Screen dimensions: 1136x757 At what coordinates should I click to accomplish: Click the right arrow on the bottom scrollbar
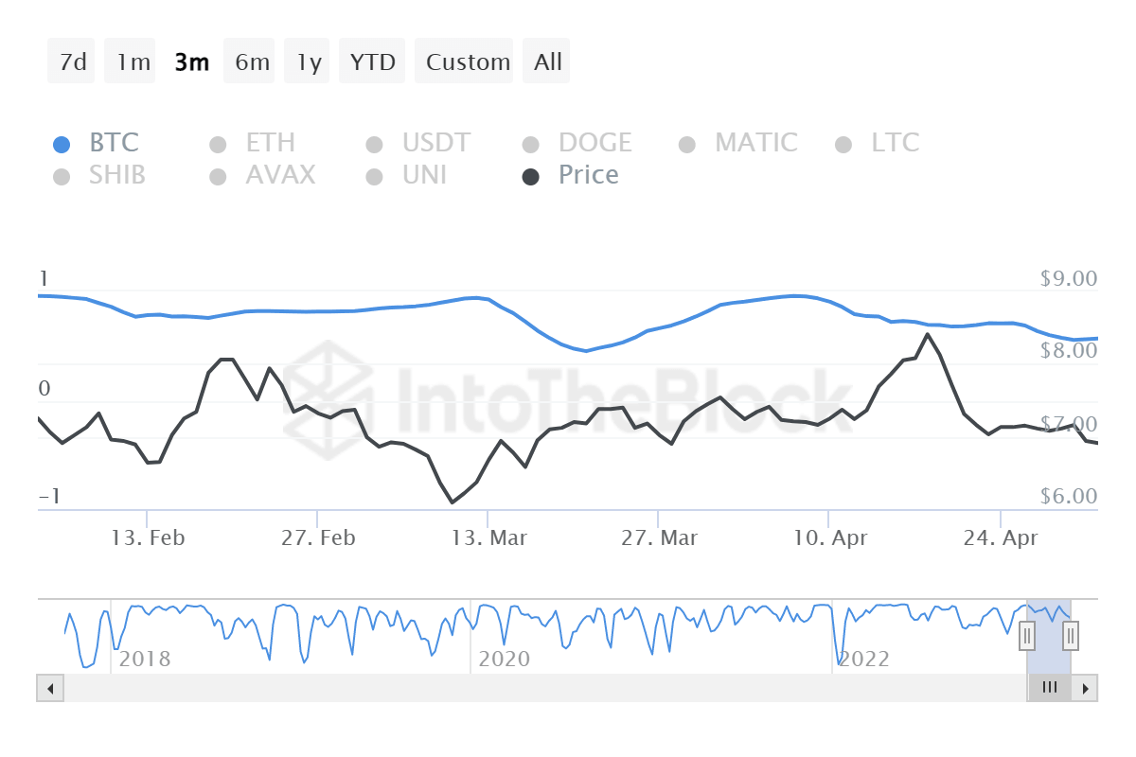(x=1086, y=688)
